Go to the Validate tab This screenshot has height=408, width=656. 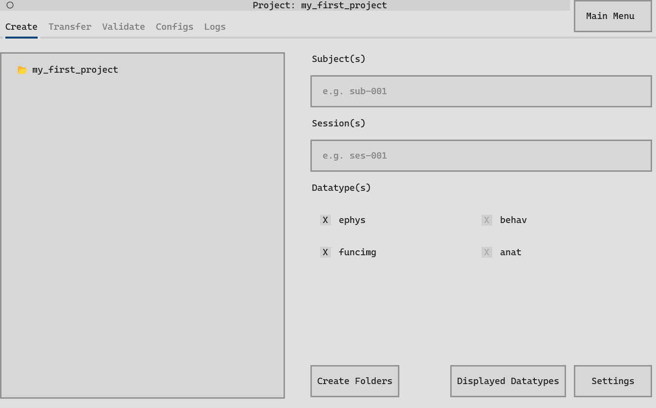(x=123, y=27)
